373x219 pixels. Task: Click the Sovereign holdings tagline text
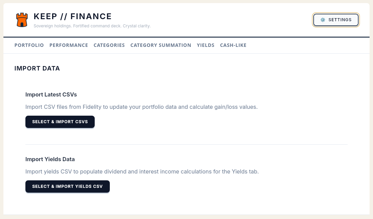click(x=92, y=26)
